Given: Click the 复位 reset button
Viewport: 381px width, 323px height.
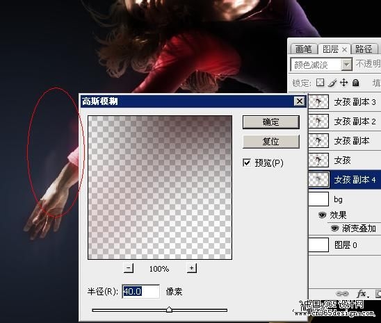Looking at the screenshot, I should (271, 141).
